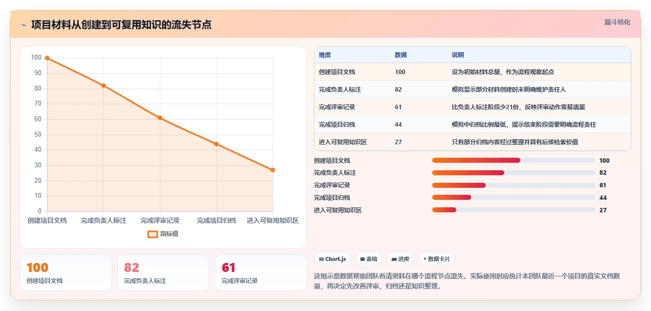Click the x-axis label 完成项目归档
The image size is (651, 311).
pos(216,221)
